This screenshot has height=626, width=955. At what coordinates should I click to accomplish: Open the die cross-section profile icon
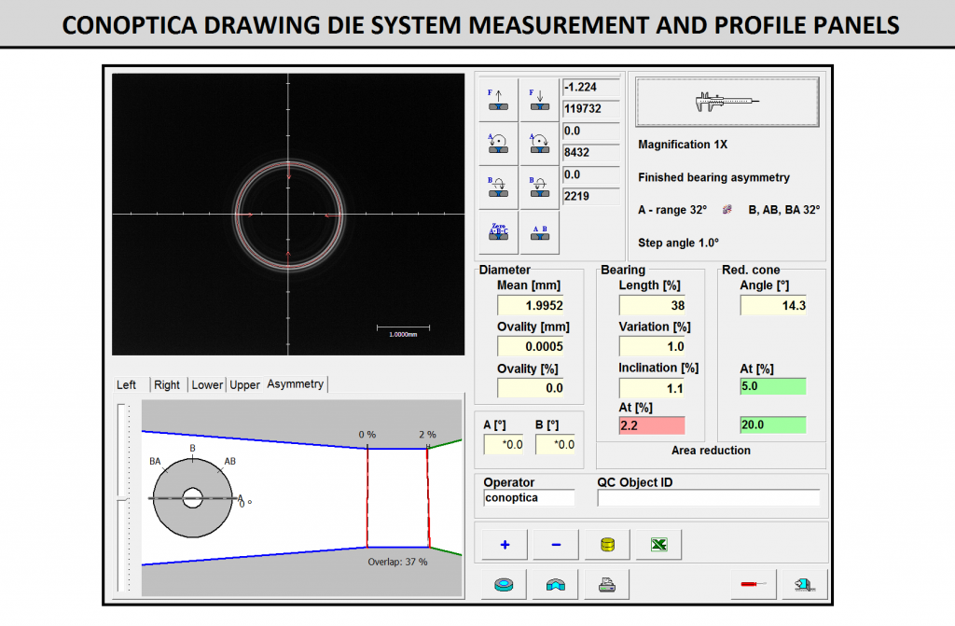click(x=556, y=585)
